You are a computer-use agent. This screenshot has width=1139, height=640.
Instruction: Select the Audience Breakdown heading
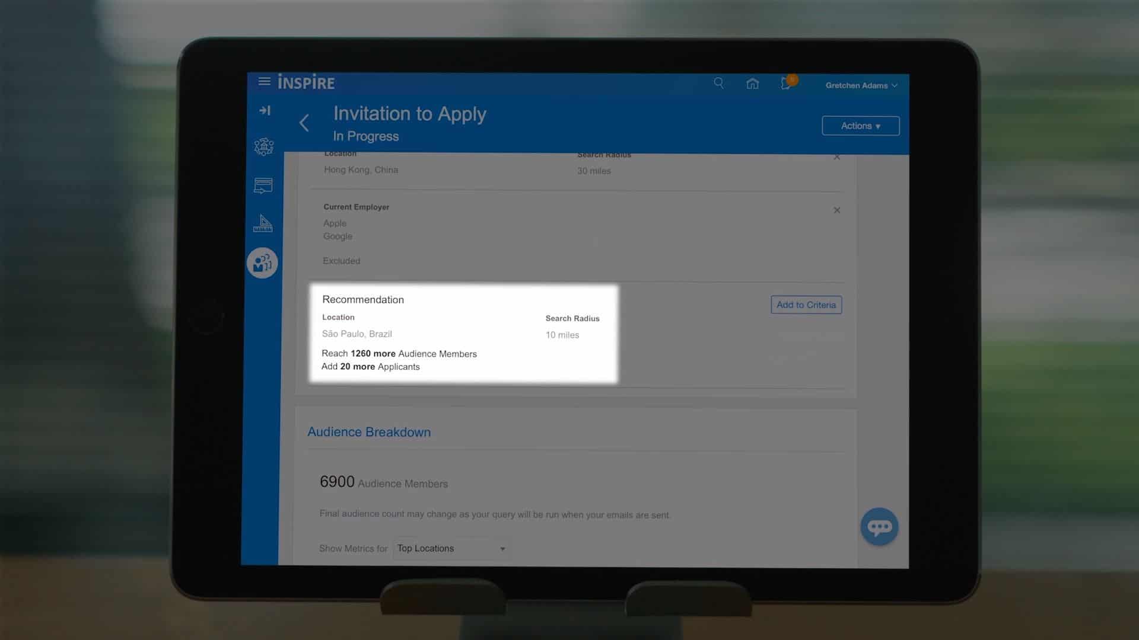[x=368, y=432]
